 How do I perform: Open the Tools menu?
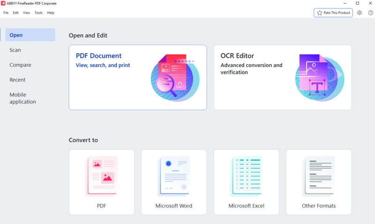pyautogui.click(x=38, y=13)
